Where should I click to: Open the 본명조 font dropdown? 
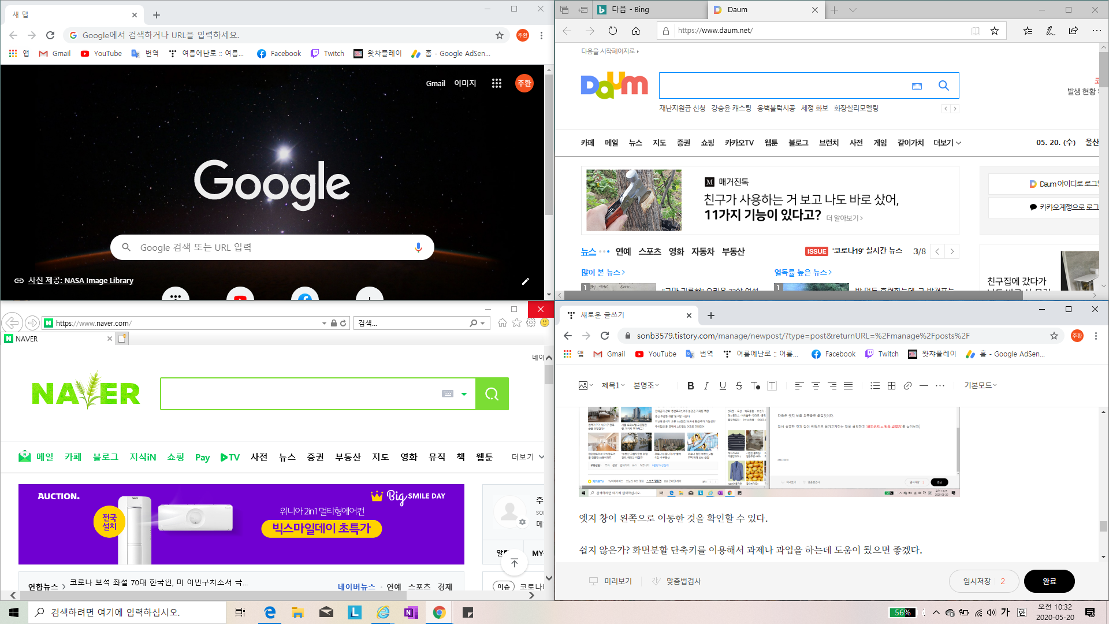(x=646, y=385)
